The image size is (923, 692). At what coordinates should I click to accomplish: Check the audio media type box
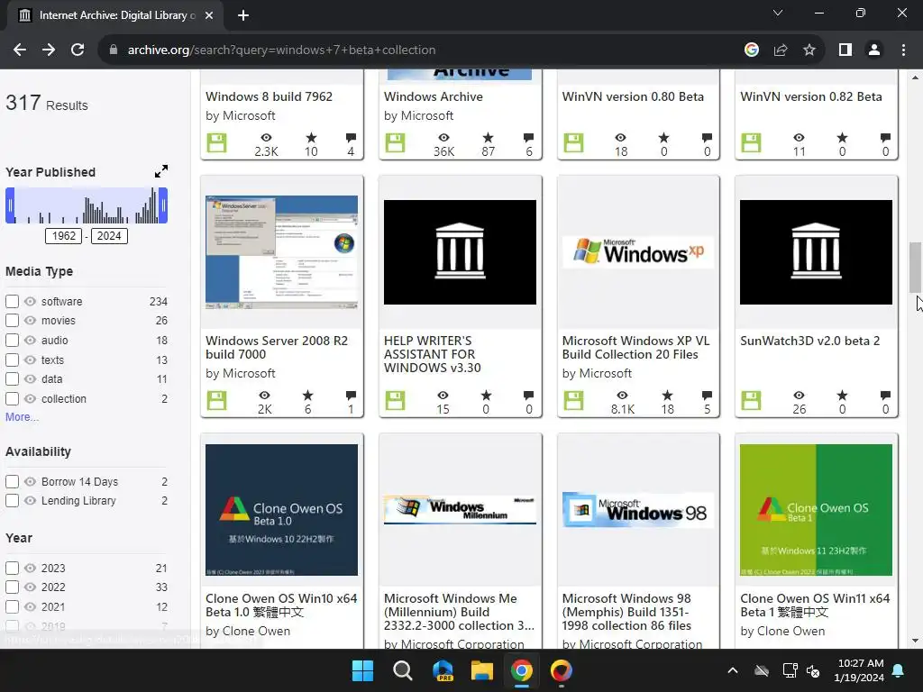pyautogui.click(x=12, y=340)
